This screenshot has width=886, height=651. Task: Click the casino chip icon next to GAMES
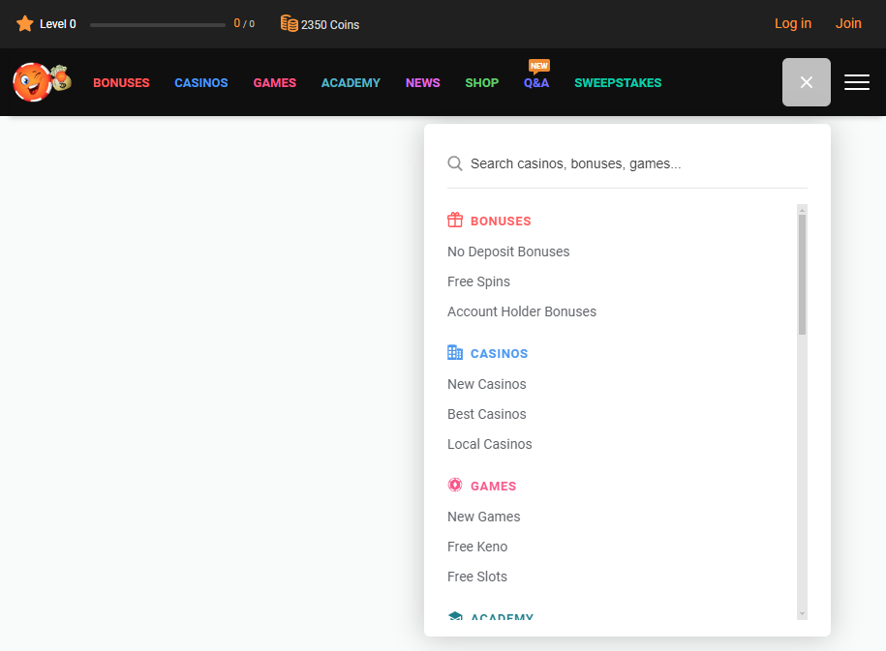[x=454, y=485]
